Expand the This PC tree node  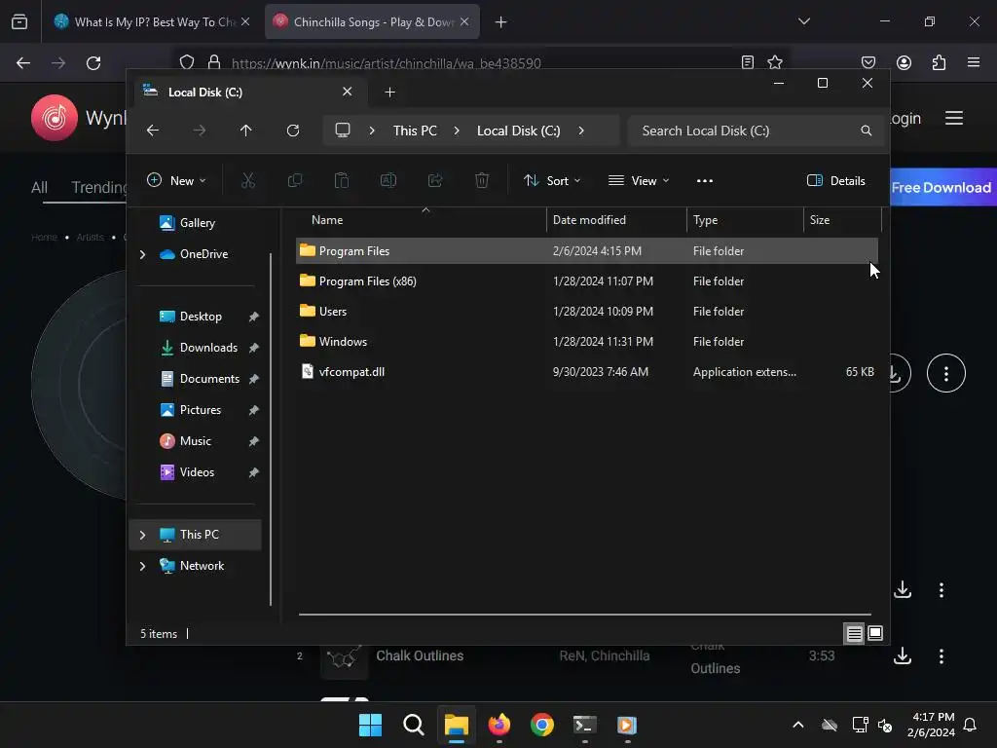coord(142,535)
